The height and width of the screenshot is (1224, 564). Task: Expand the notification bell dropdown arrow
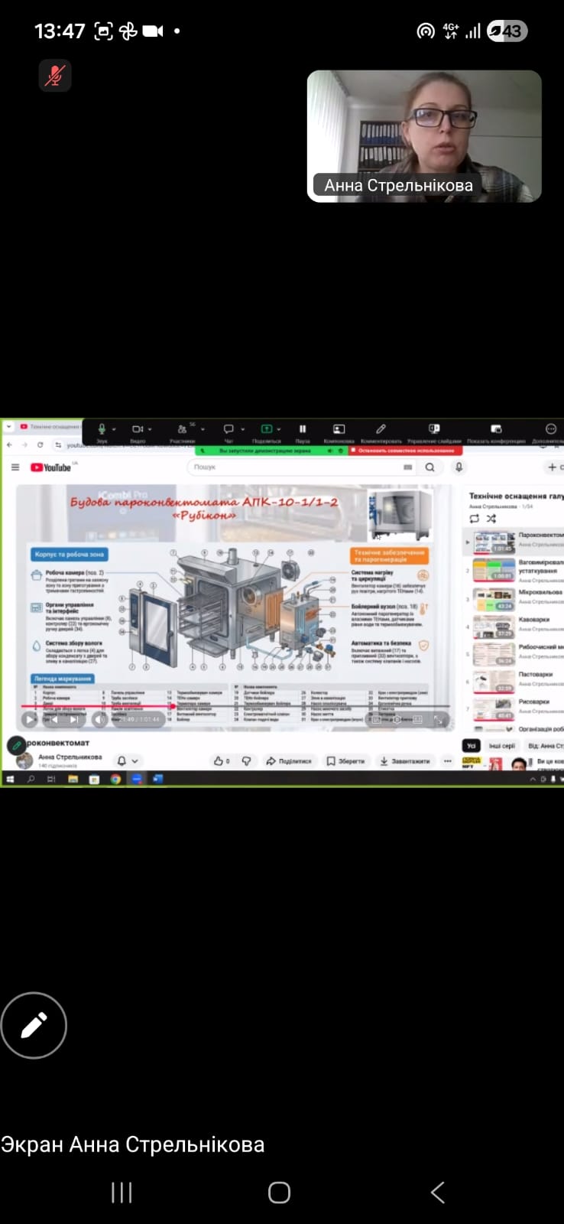pos(135,761)
